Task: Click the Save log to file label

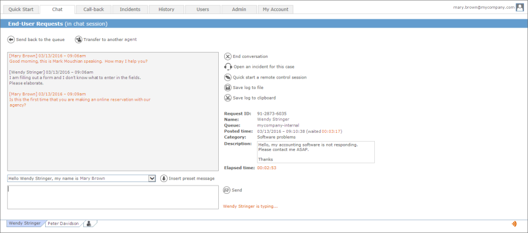Action: click(248, 88)
